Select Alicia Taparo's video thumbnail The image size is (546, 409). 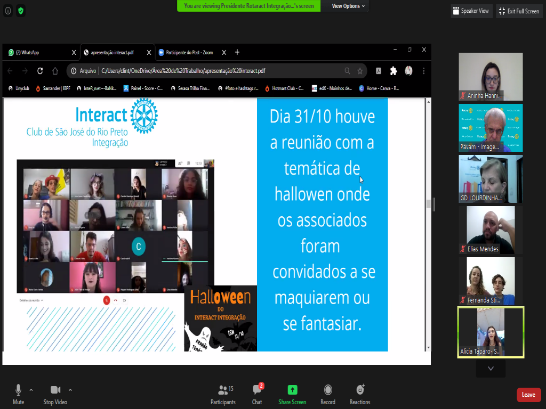(x=491, y=332)
